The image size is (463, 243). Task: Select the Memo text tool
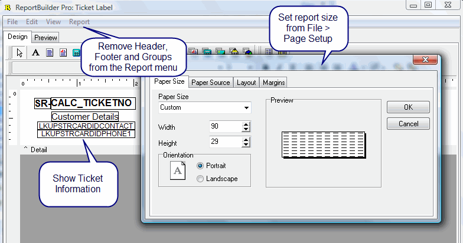[x=50, y=52]
